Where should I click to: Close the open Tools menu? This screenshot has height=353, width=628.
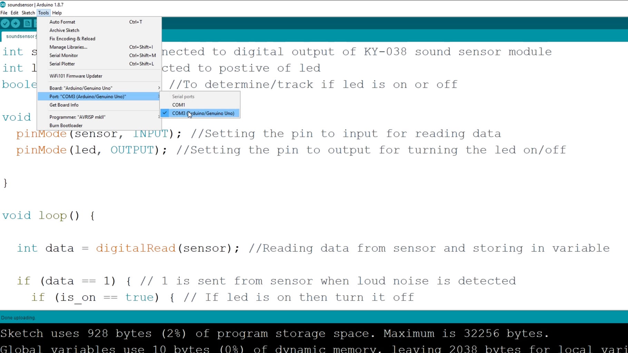[x=43, y=13]
